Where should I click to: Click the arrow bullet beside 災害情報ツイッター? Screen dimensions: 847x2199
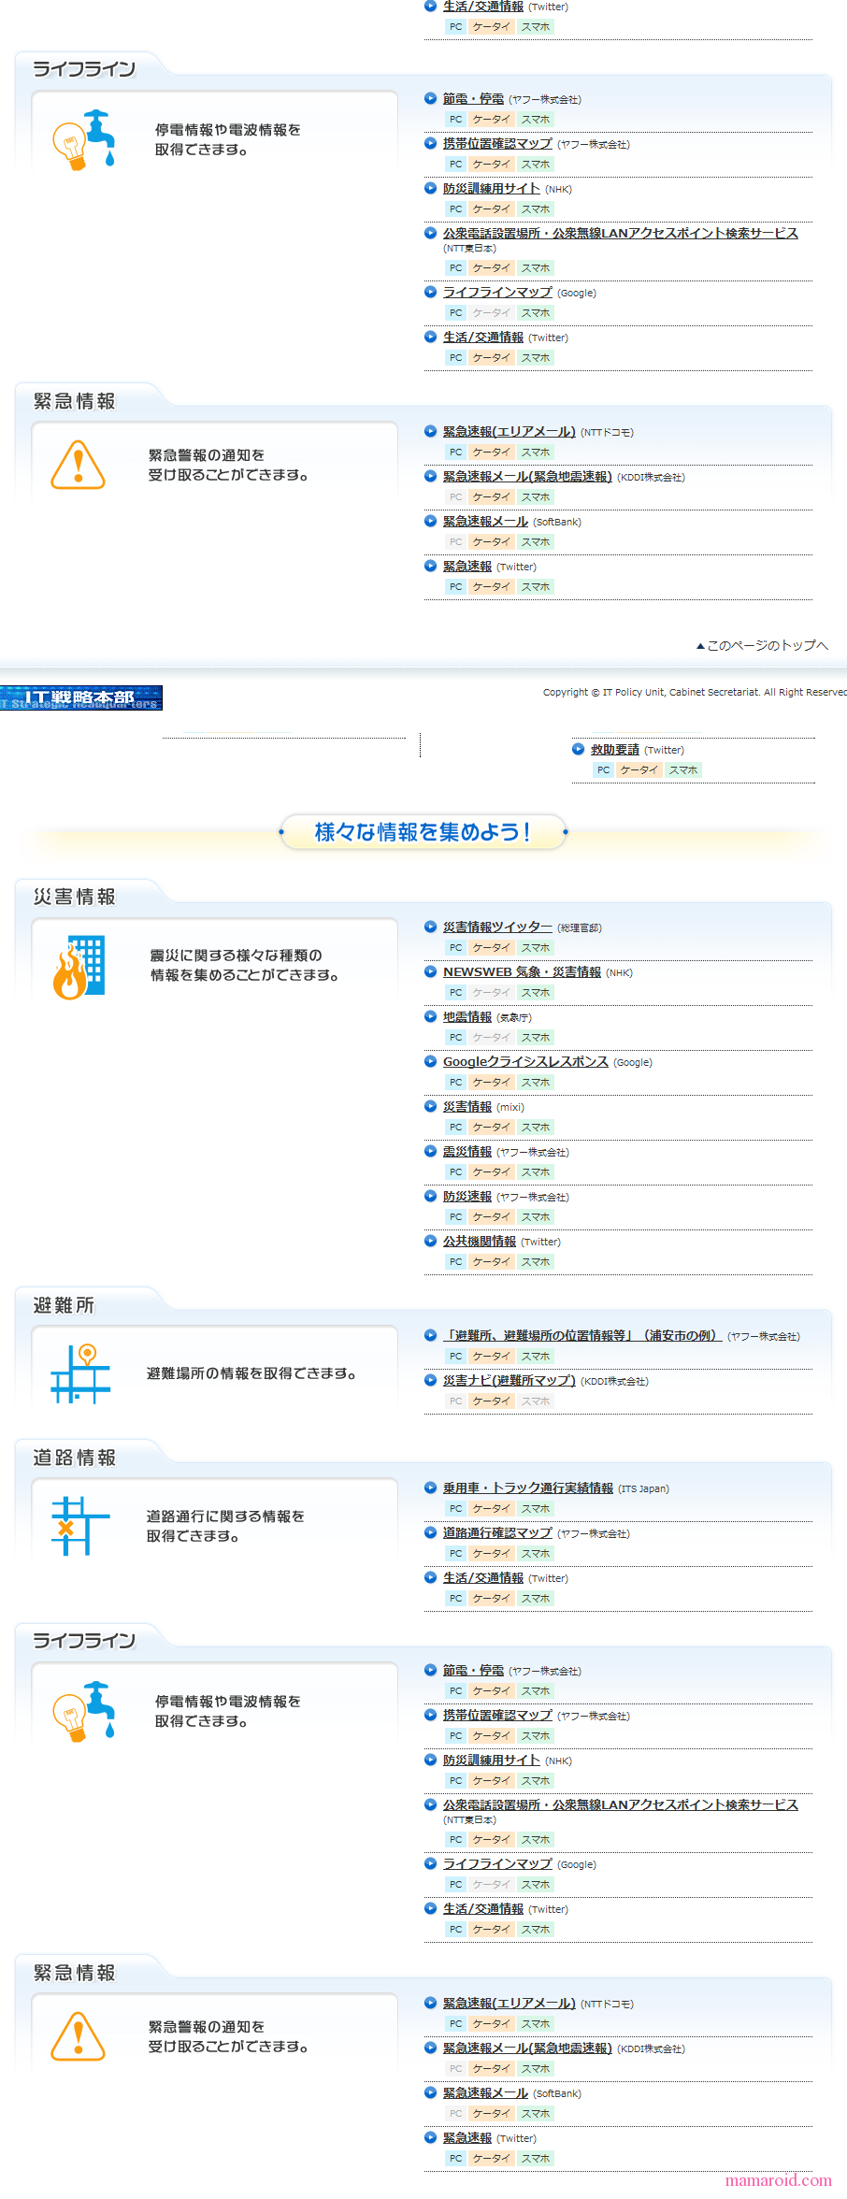pos(431,927)
